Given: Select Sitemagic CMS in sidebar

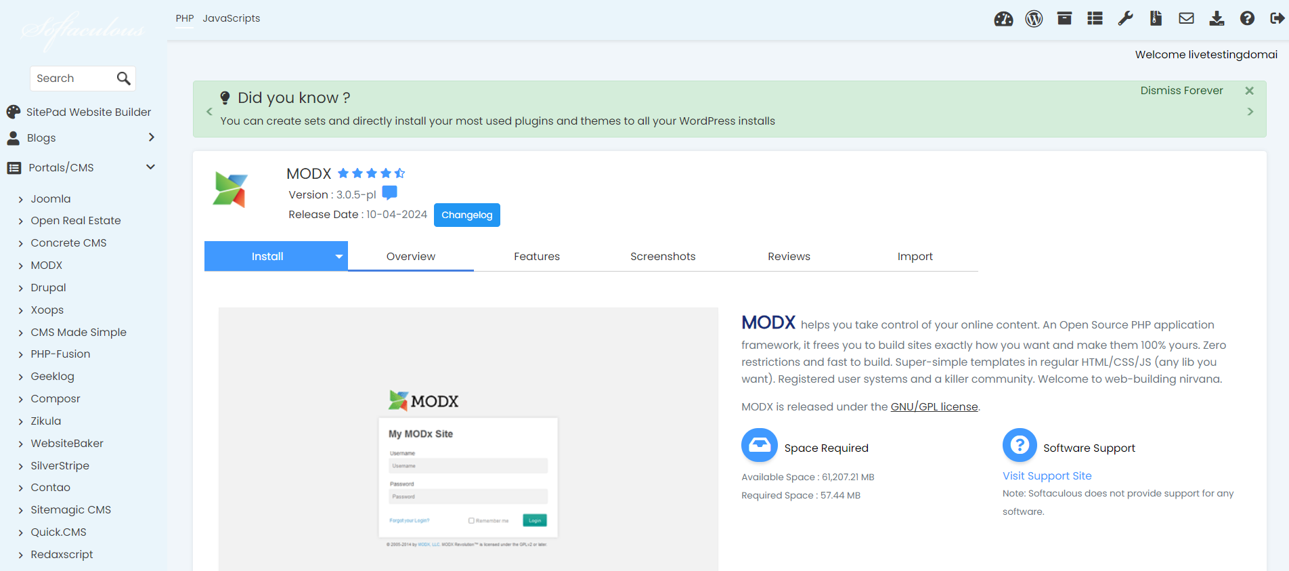Looking at the screenshot, I should tap(70, 510).
